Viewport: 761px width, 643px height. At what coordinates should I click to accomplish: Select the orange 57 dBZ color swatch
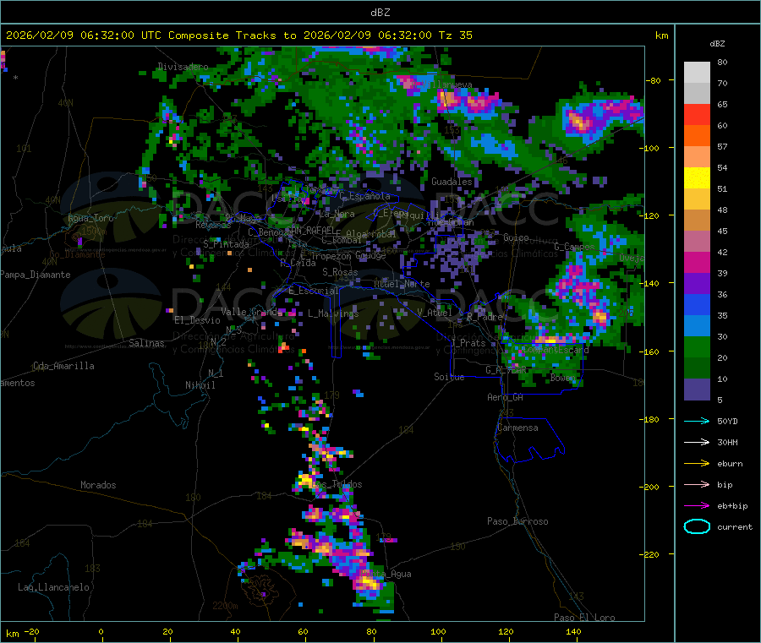click(697, 136)
